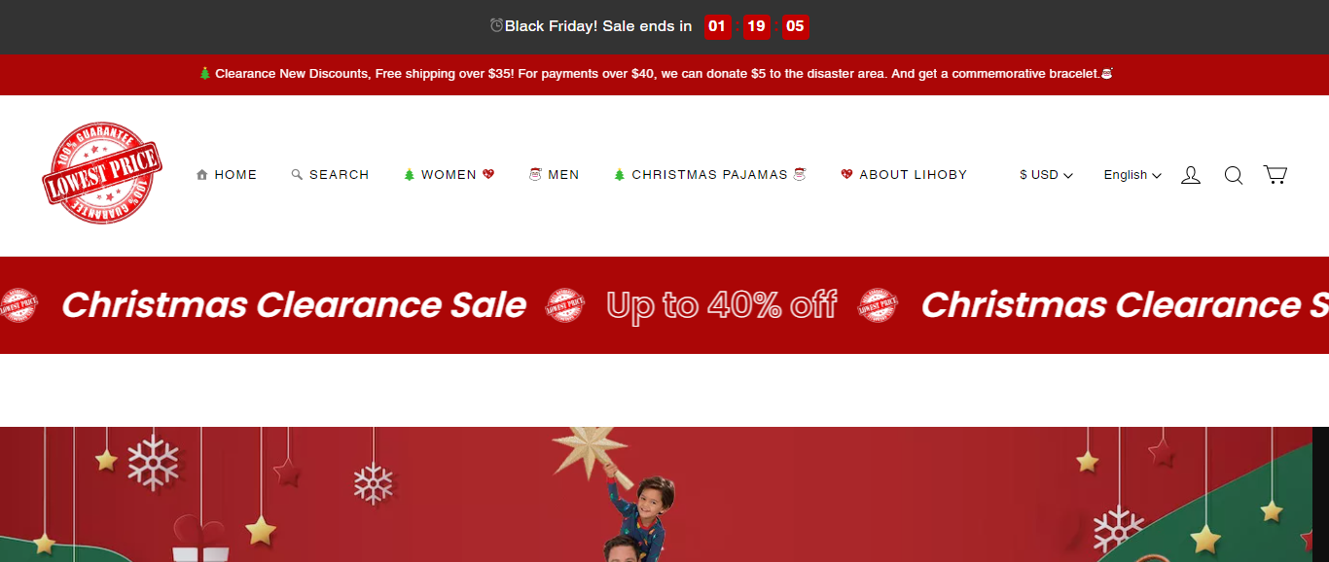
Task: Open the account login icon
Action: coord(1191,175)
